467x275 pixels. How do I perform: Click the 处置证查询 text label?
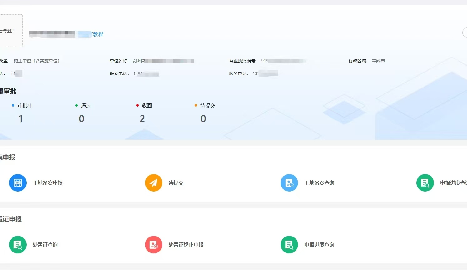(45, 245)
